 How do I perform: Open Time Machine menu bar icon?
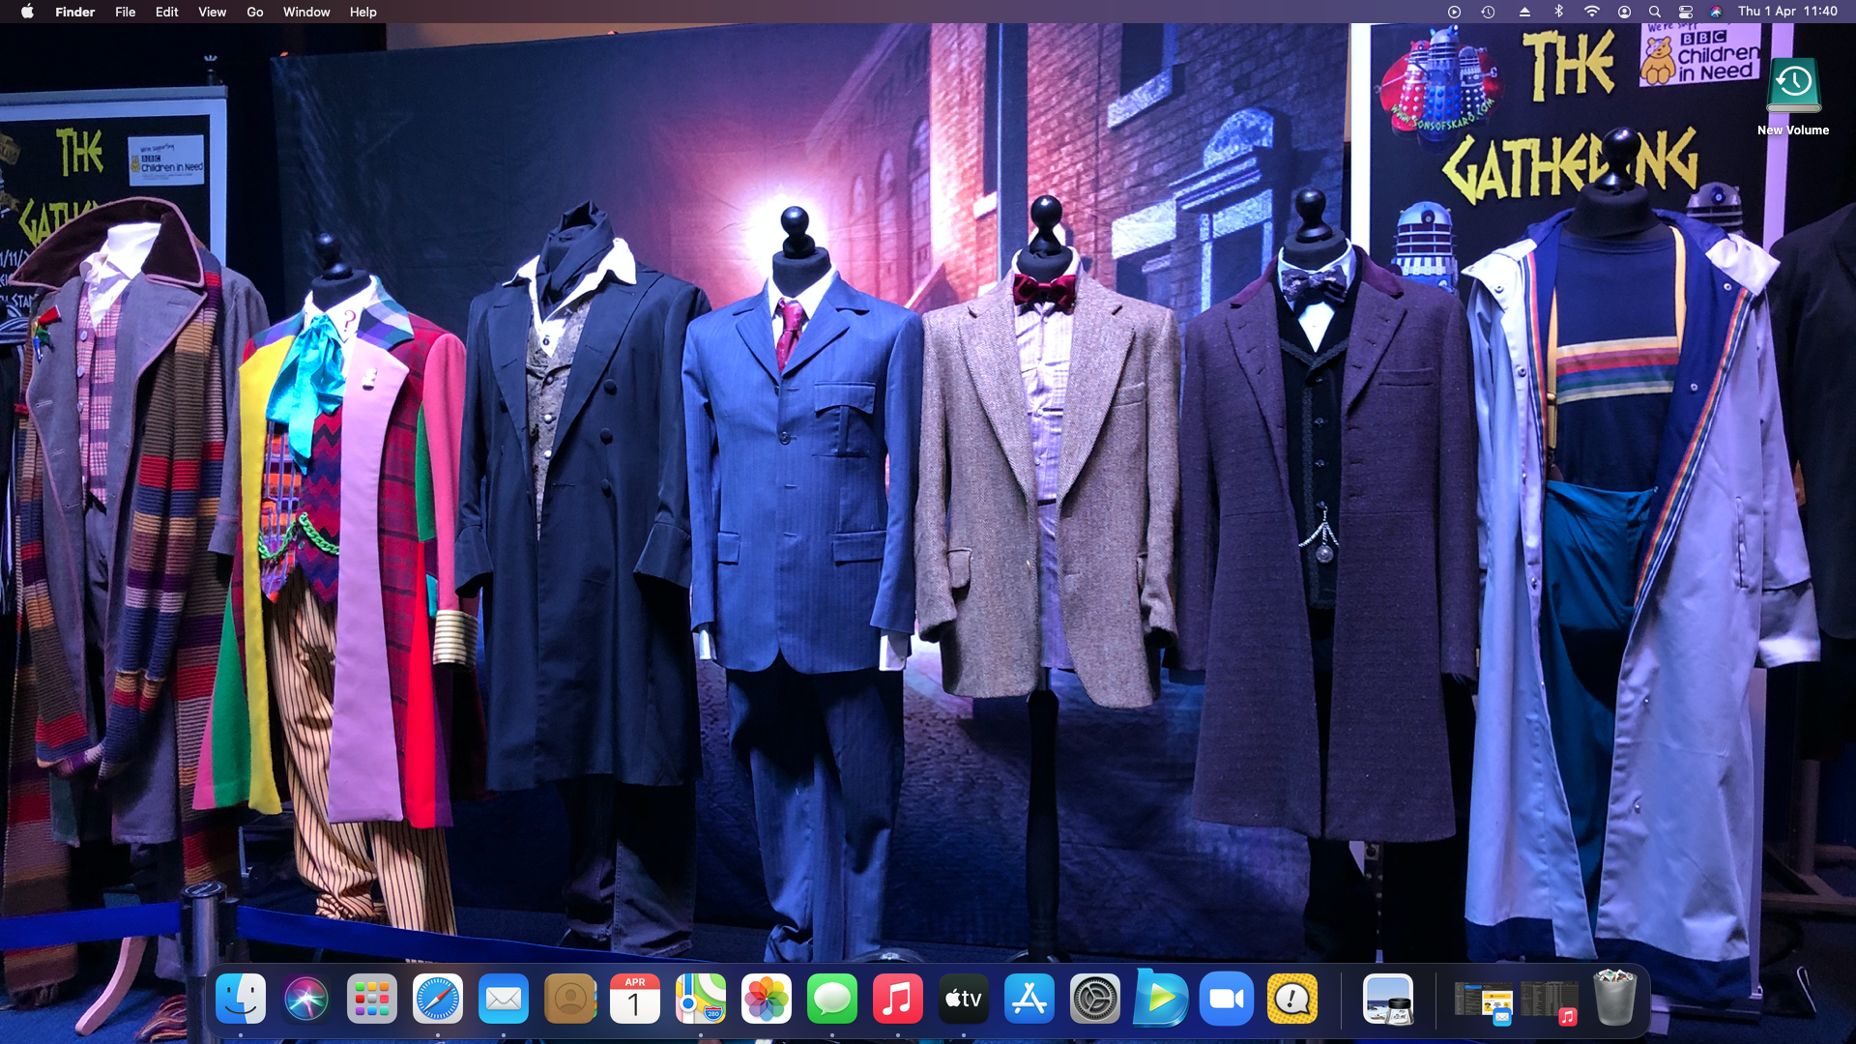tap(1488, 12)
